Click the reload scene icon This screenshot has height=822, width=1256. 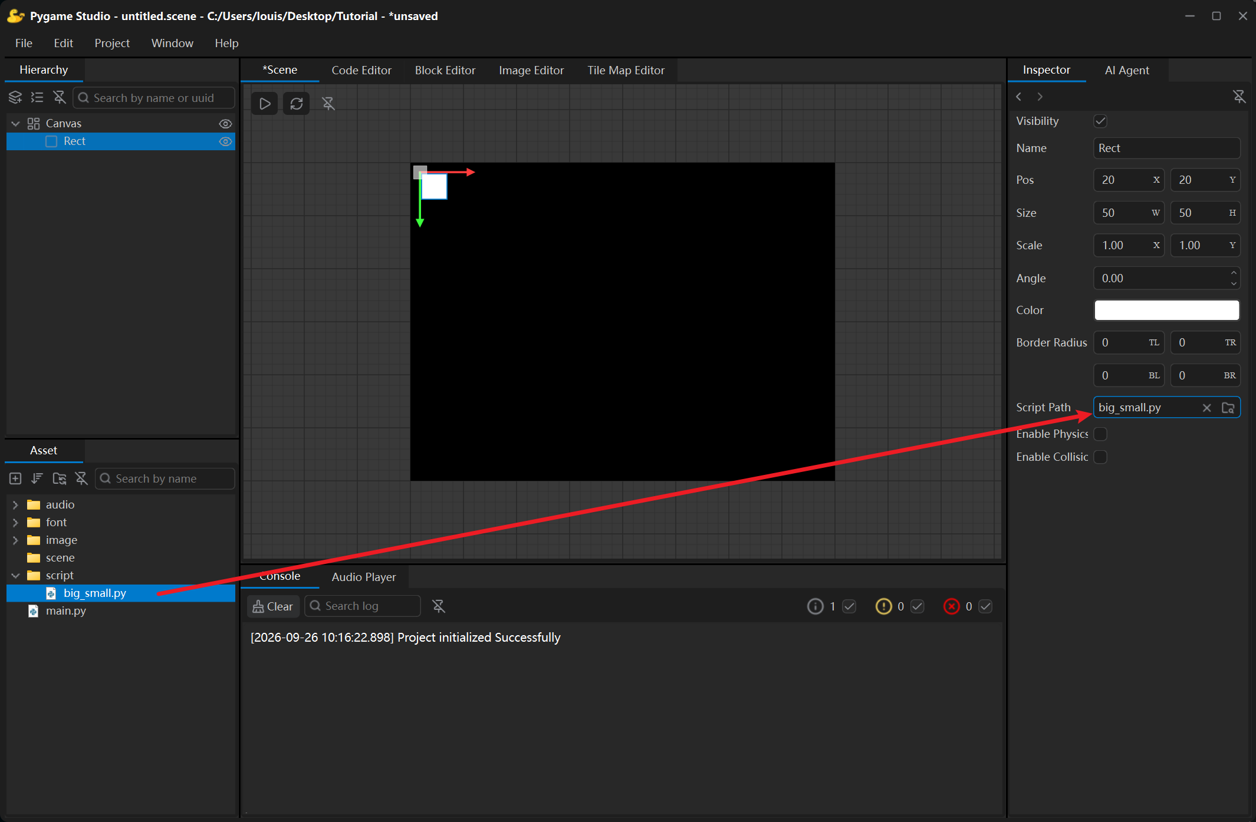[297, 104]
